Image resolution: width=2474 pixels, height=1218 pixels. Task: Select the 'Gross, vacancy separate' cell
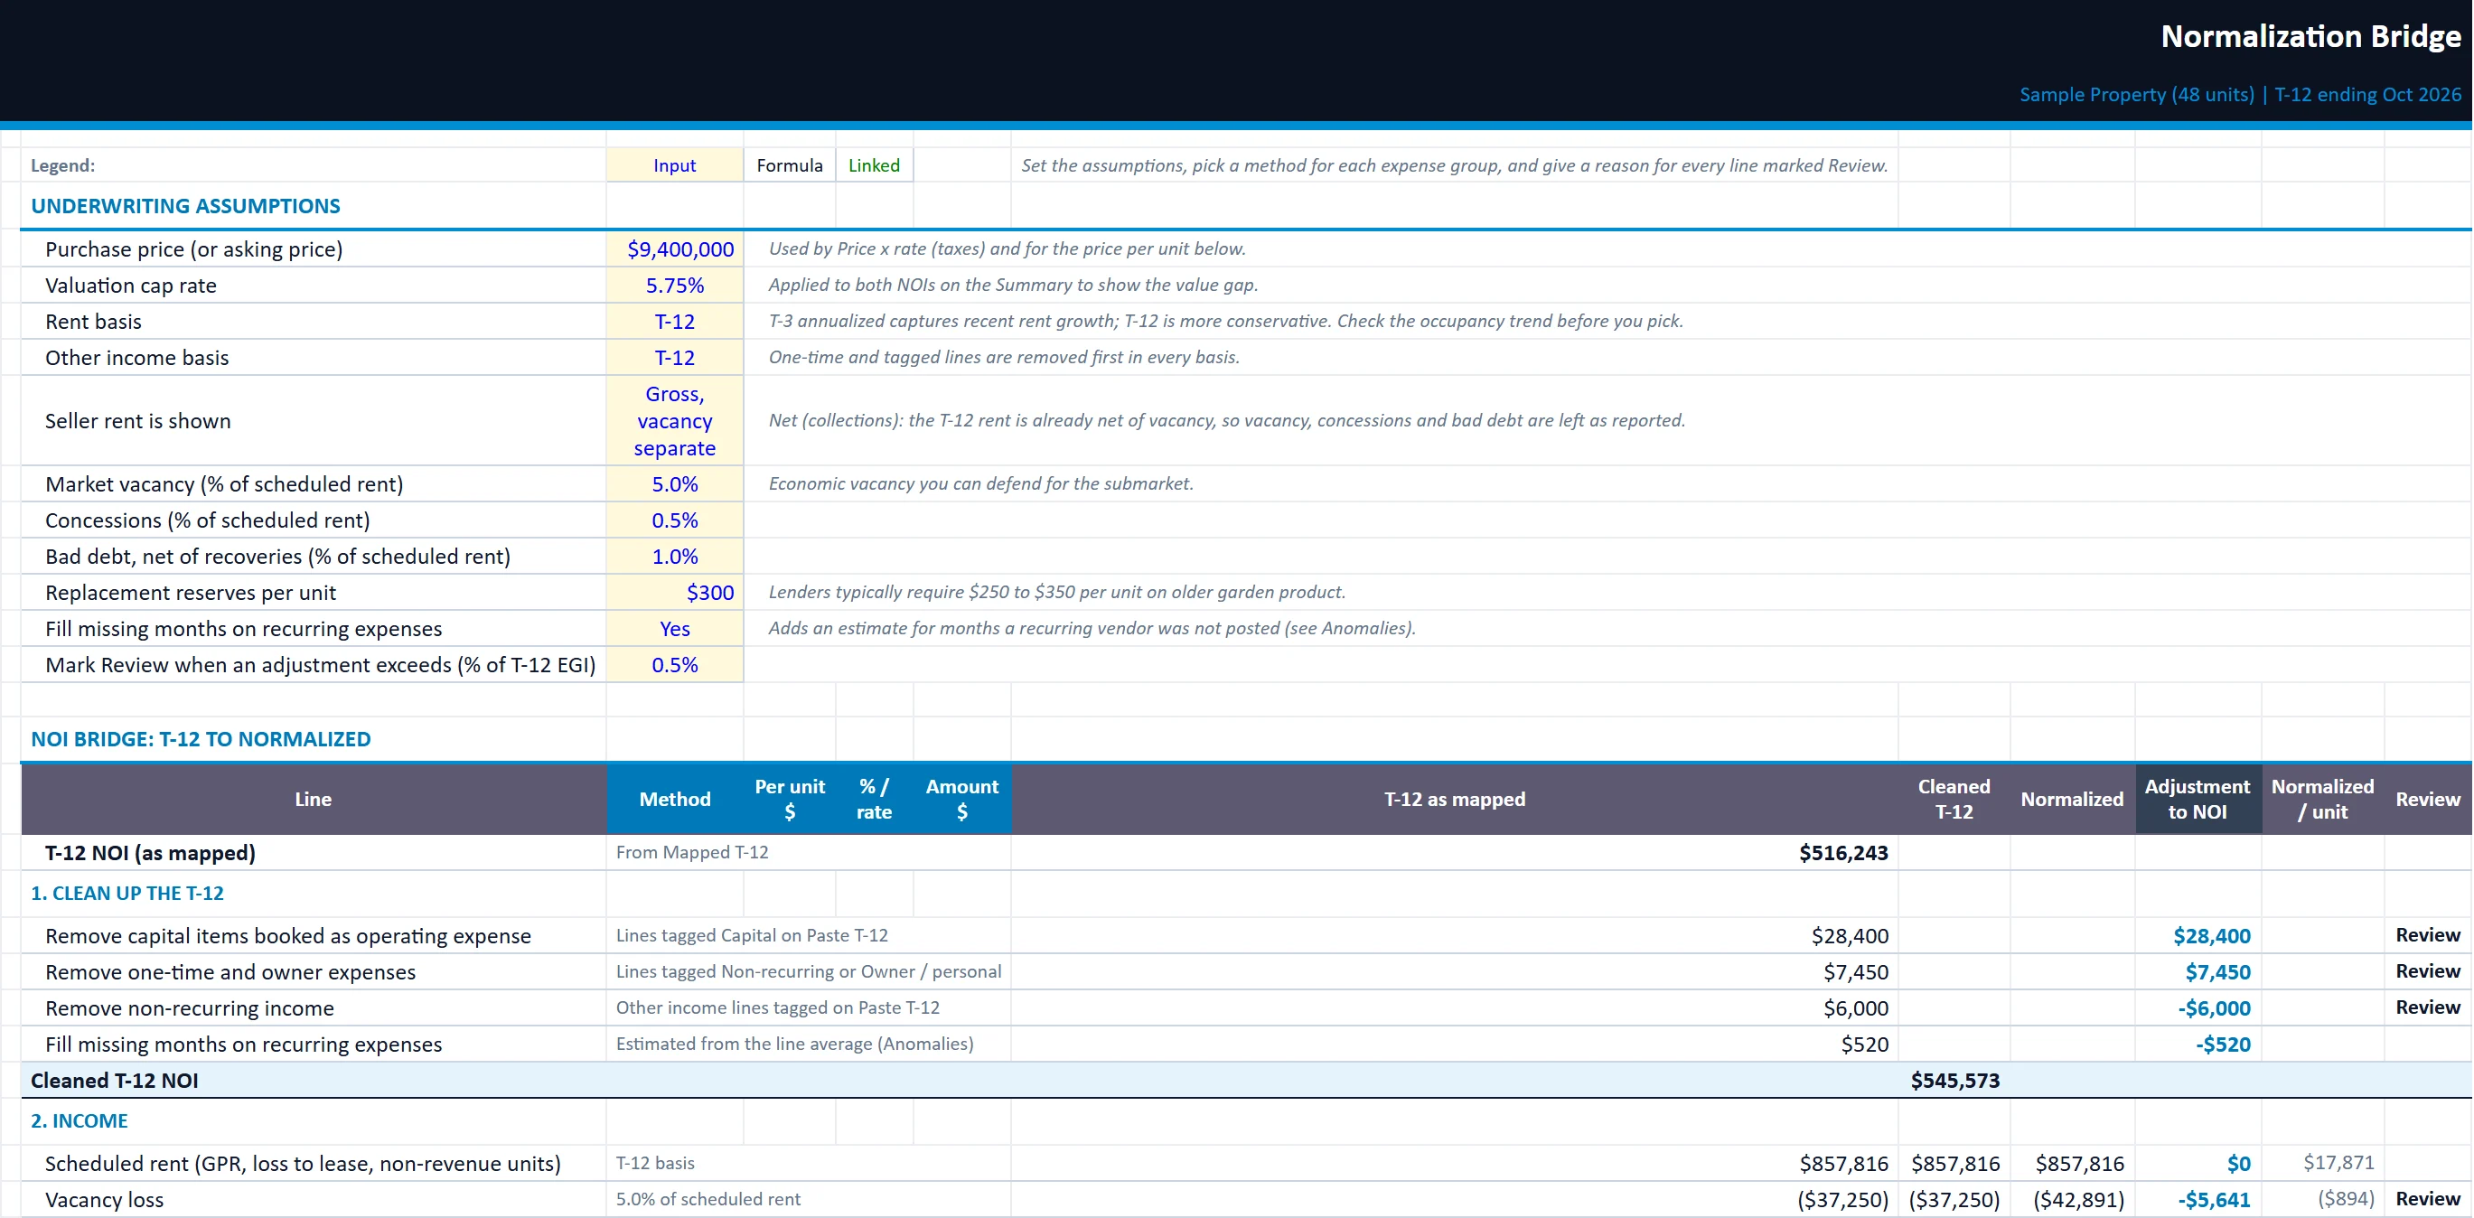pyautogui.click(x=674, y=421)
